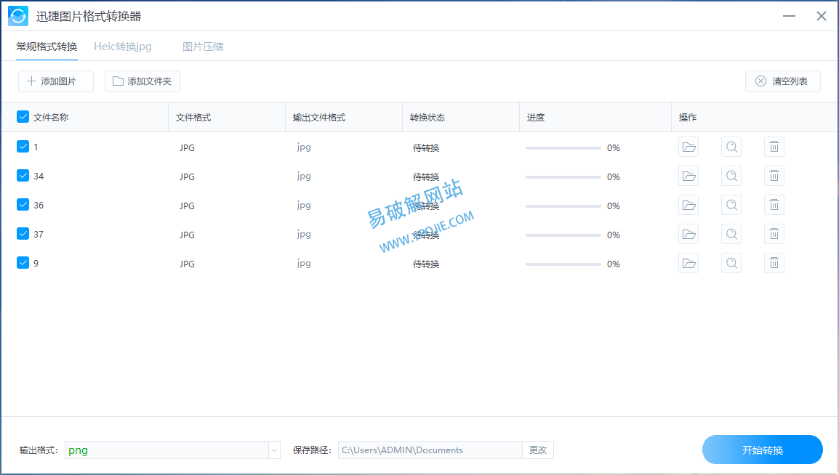The height and width of the screenshot is (475, 839).
Task: Delete file 9 using trash icon
Action: click(x=774, y=263)
